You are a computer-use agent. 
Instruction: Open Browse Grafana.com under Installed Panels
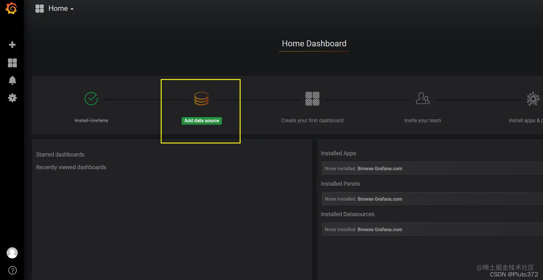point(380,199)
